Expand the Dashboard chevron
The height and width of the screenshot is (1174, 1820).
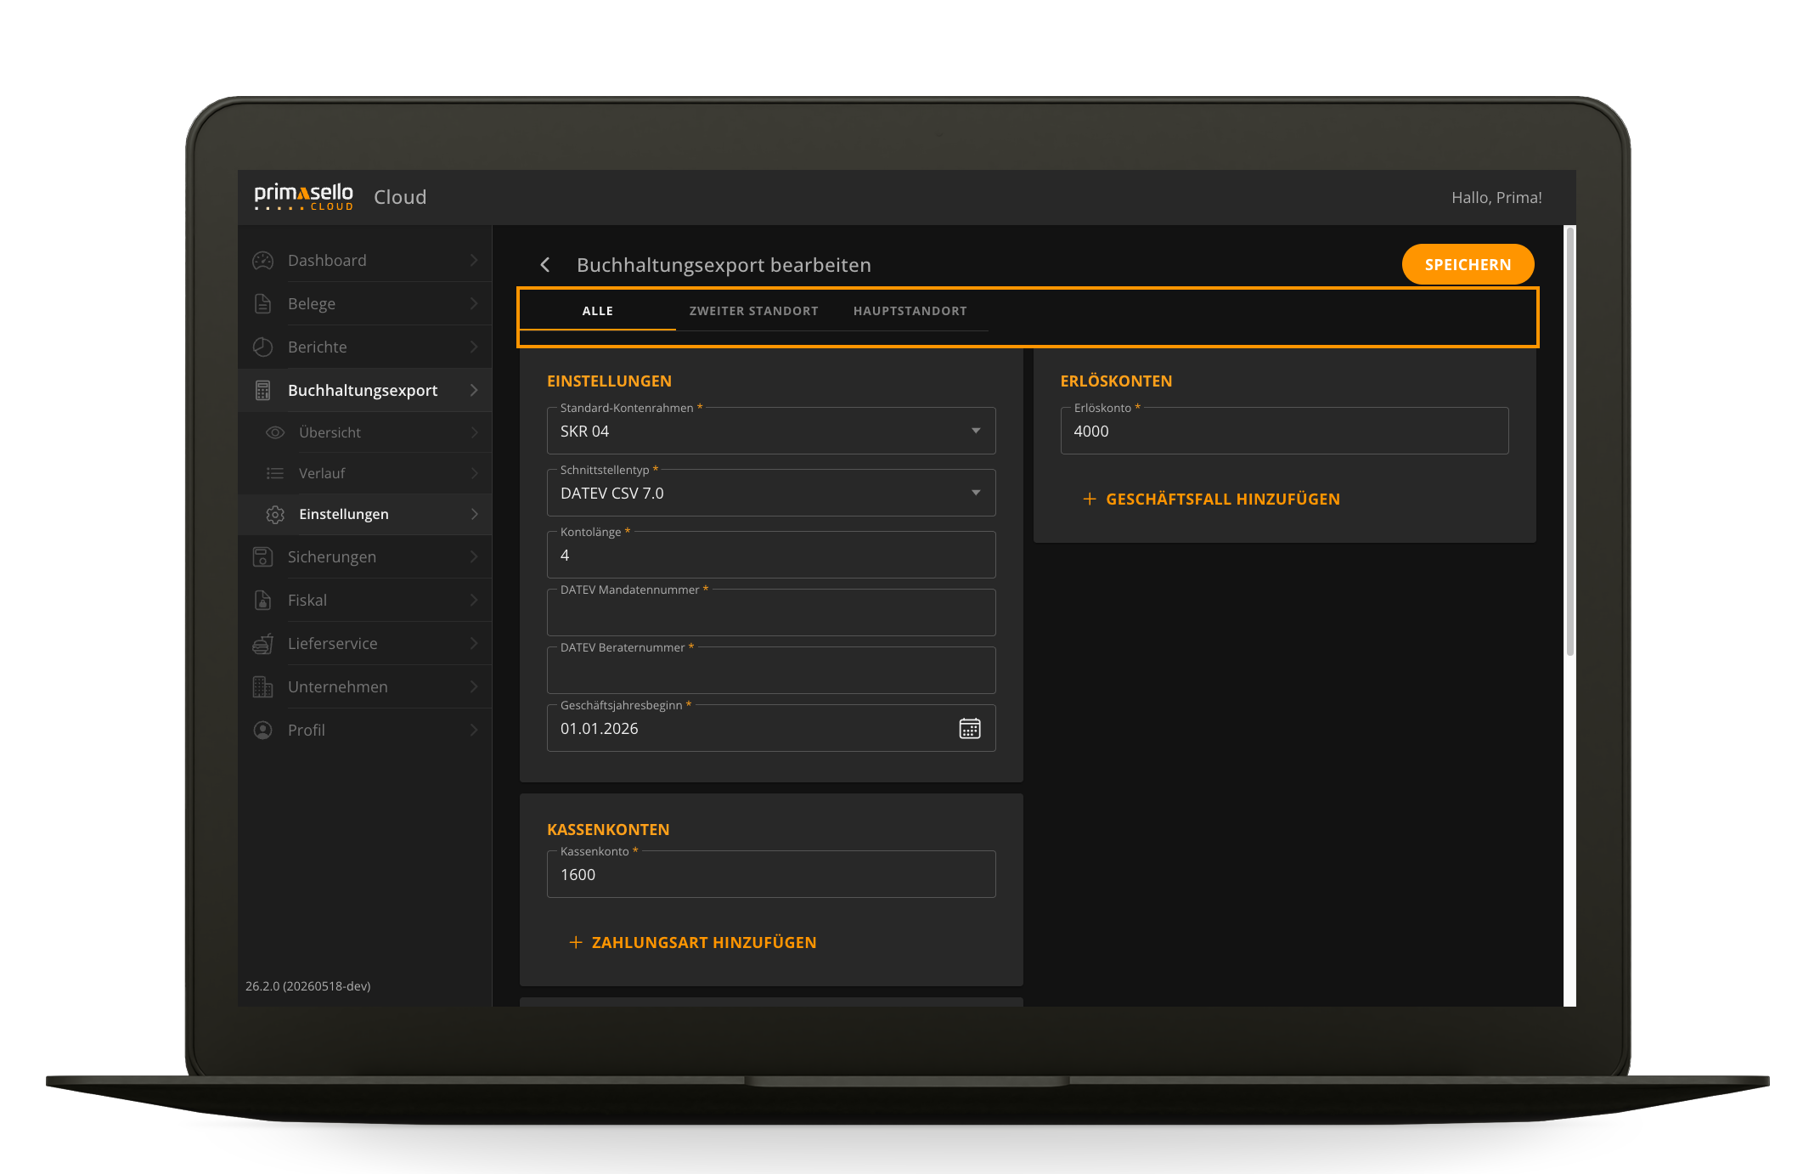[474, 261]
